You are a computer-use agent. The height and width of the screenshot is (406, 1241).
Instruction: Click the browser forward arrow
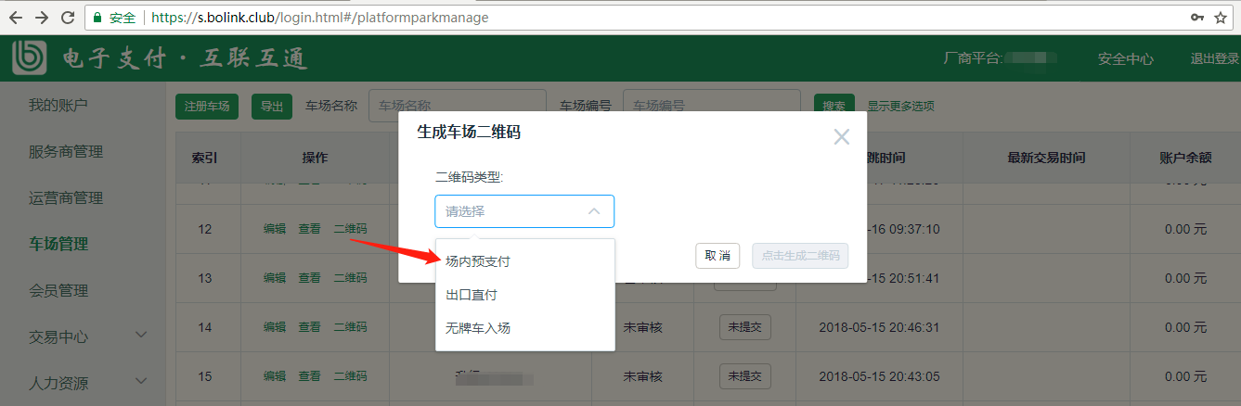pos(42,18)
